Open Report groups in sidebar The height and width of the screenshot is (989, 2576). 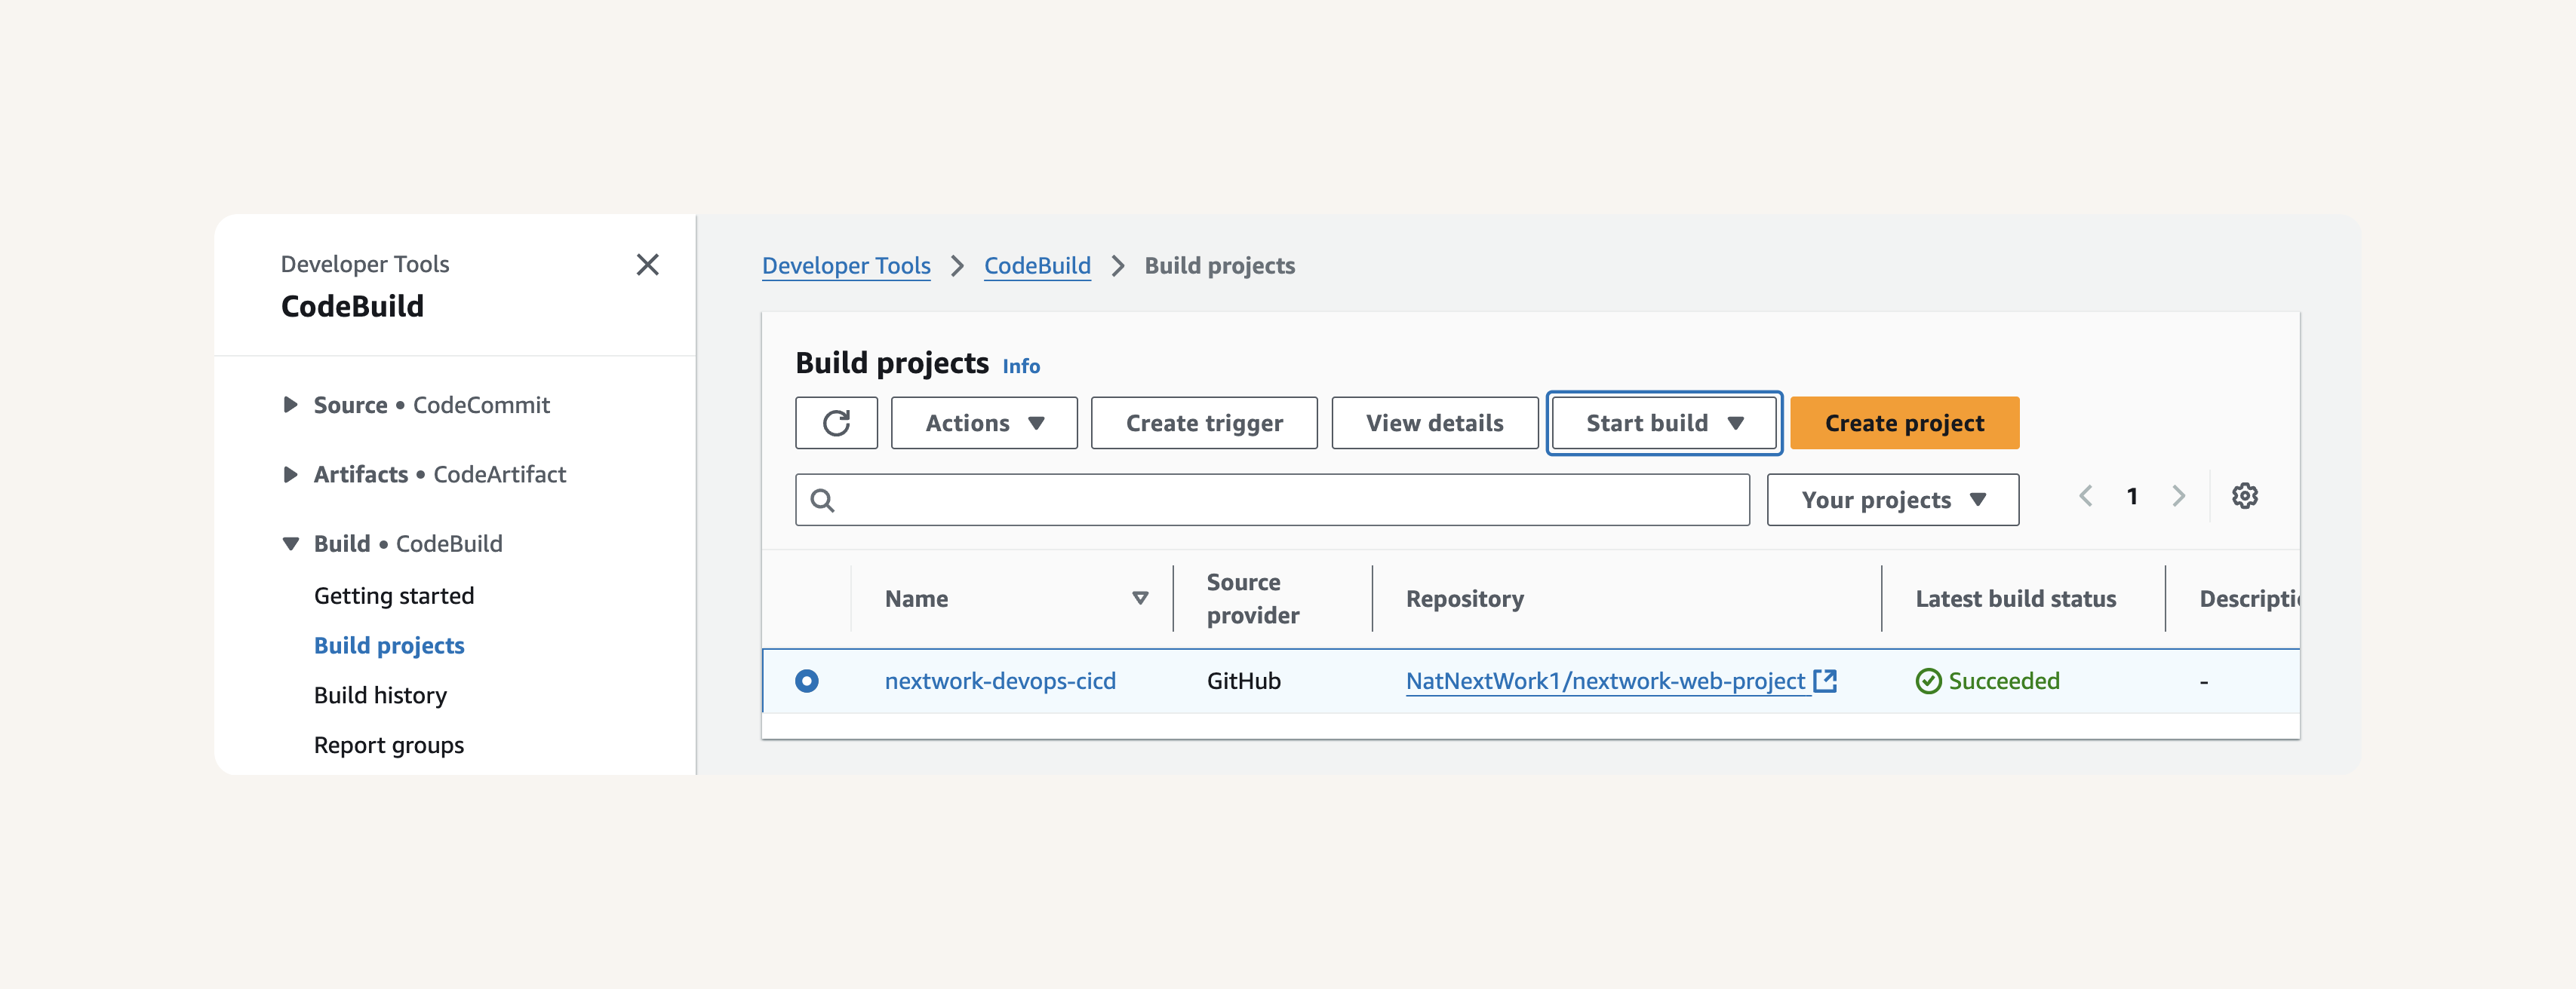click(388, 746)
